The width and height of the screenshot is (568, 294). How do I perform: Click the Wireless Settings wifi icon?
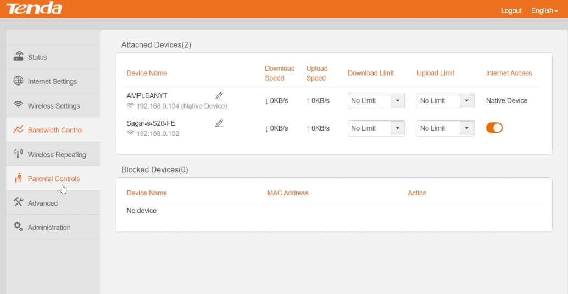pos(19,105)
